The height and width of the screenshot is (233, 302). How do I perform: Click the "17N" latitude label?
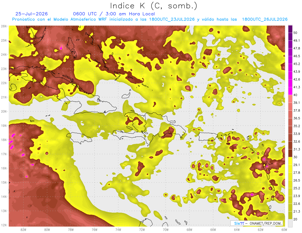pos(4,154)
